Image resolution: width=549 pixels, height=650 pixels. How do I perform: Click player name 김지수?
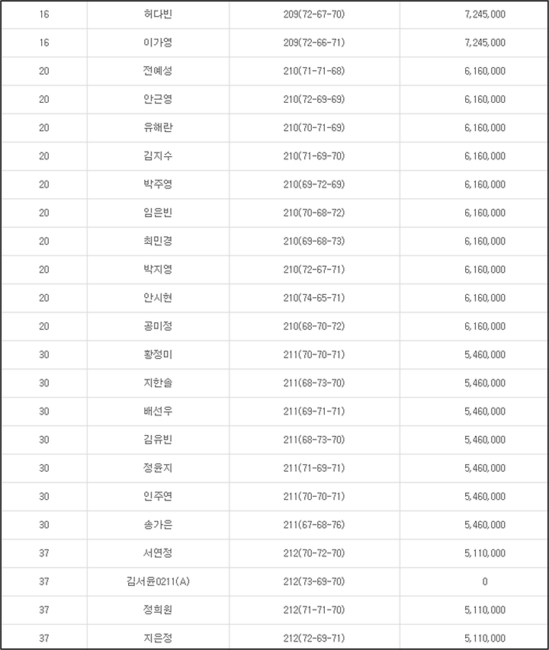(x=158, y=156)
